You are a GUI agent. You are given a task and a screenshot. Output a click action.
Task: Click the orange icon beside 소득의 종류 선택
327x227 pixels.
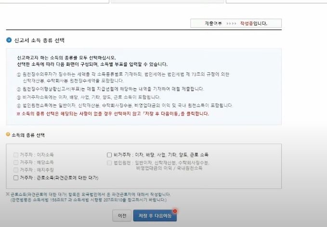tap(8, 134)
